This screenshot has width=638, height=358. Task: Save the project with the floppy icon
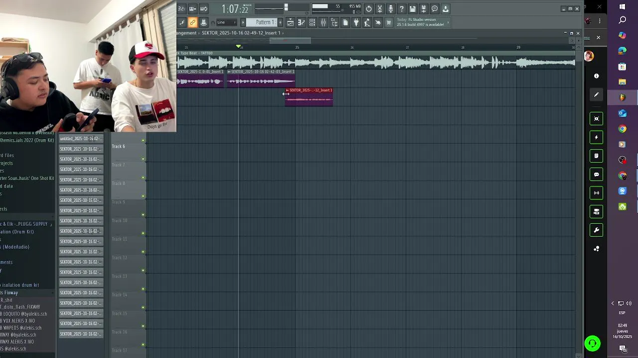coord(412,9)
